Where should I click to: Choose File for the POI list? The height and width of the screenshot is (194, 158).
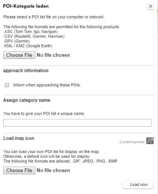(19, 55)
